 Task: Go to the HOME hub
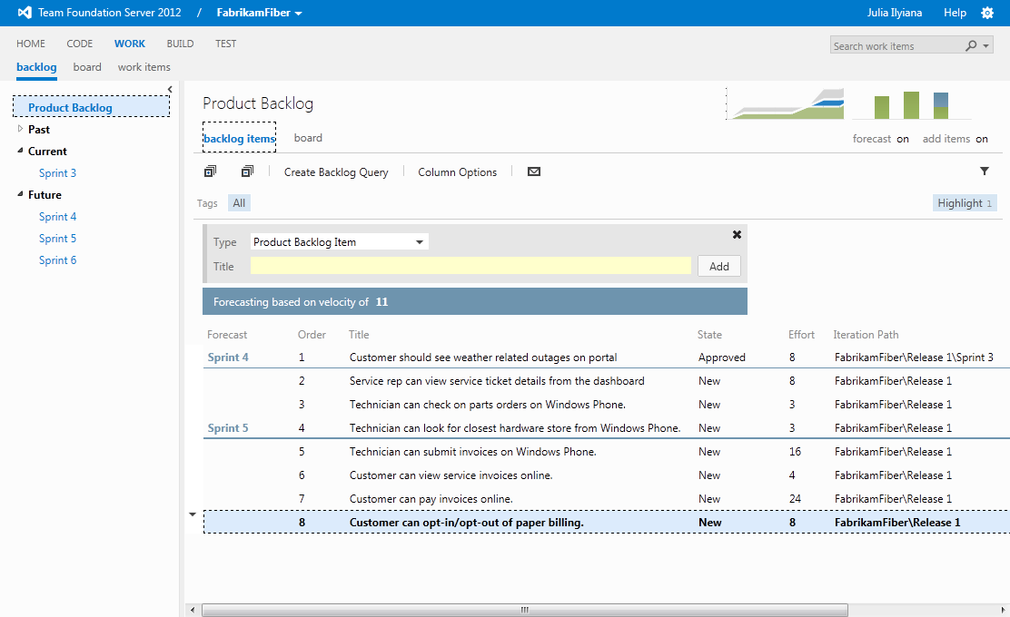coord(31,44)
